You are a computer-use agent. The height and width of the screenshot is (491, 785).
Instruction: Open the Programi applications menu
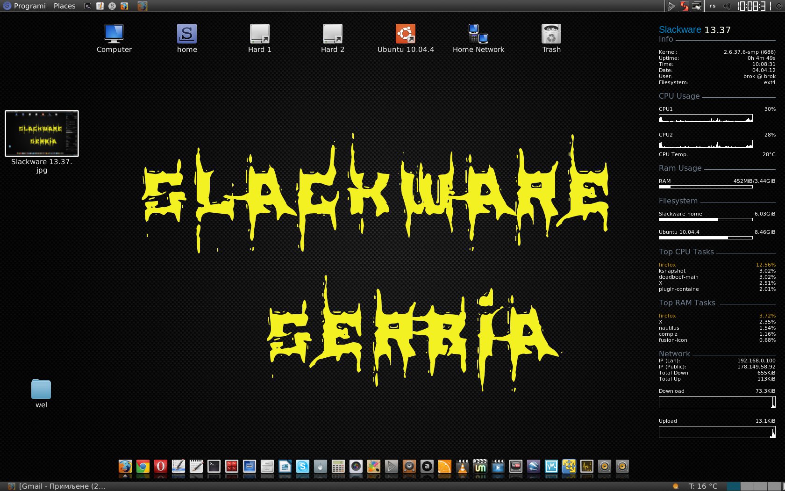coord(25,6)
